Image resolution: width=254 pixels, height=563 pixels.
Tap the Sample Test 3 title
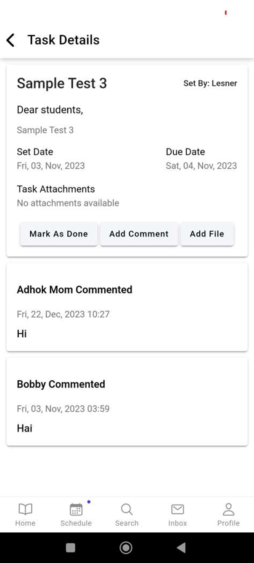tap(62, 83)
